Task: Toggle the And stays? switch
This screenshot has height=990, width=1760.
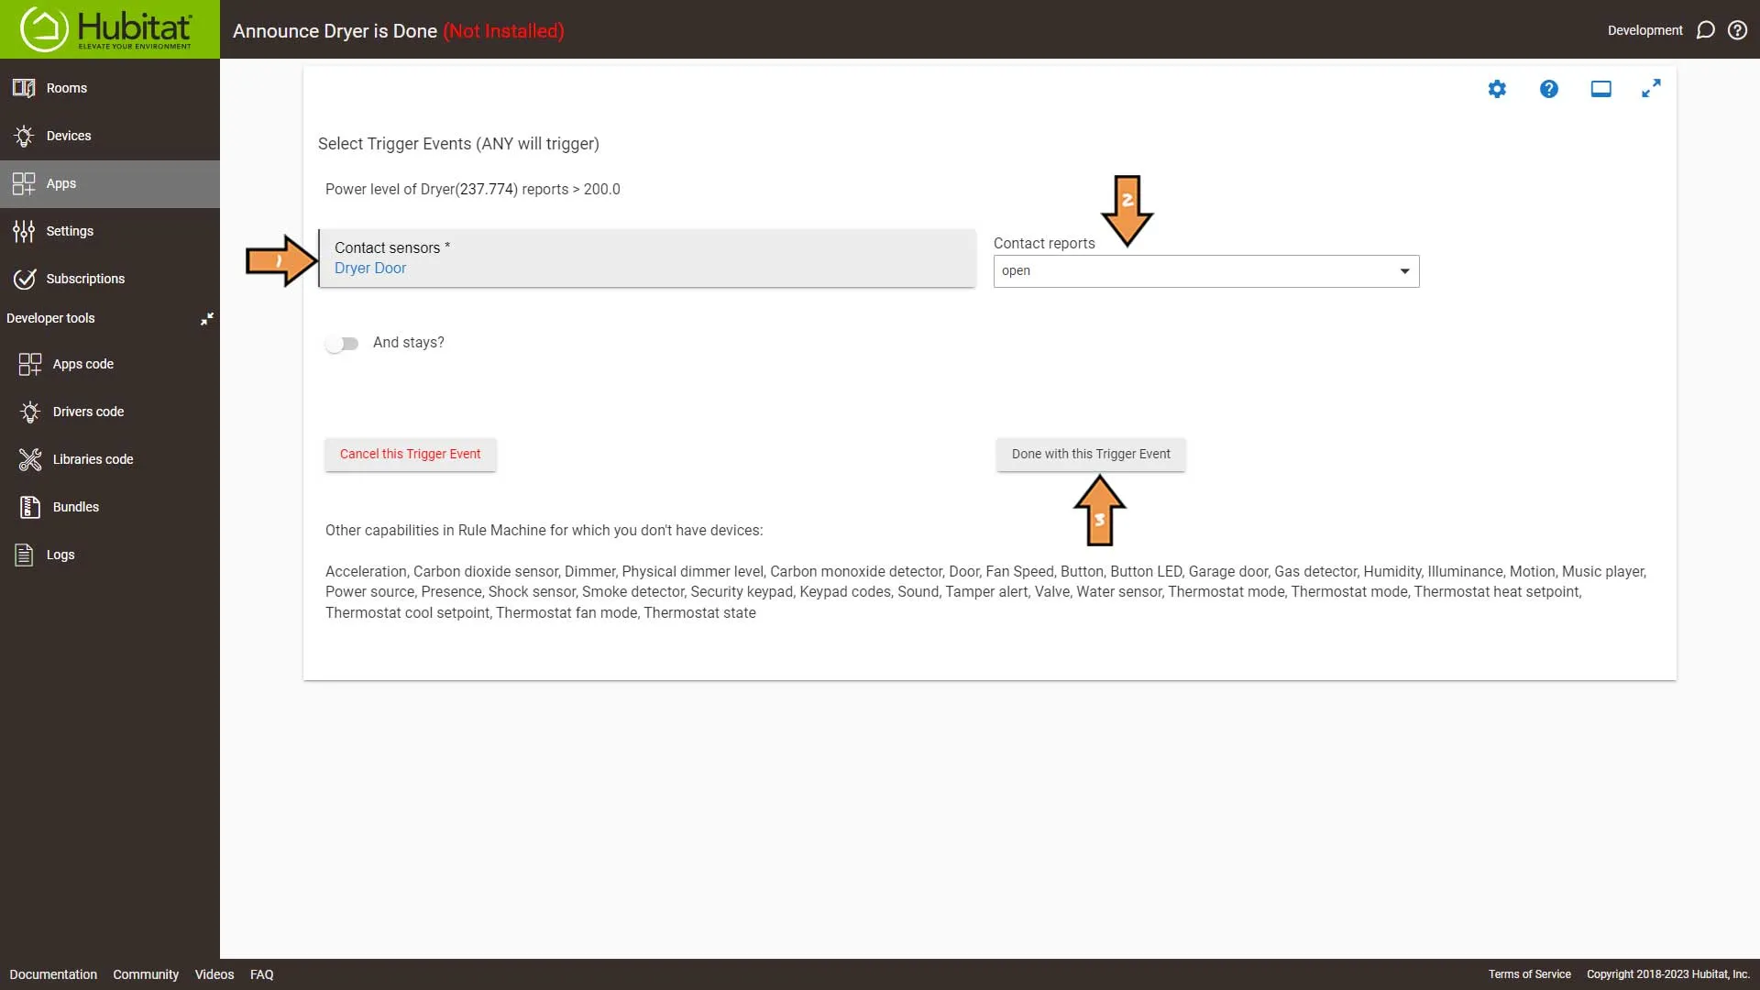Action: 342,344
